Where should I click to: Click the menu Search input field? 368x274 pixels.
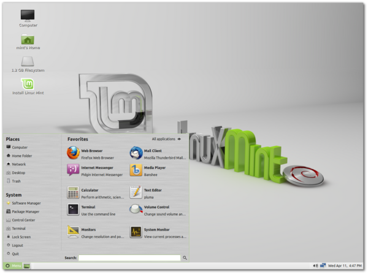coord(129,258)
